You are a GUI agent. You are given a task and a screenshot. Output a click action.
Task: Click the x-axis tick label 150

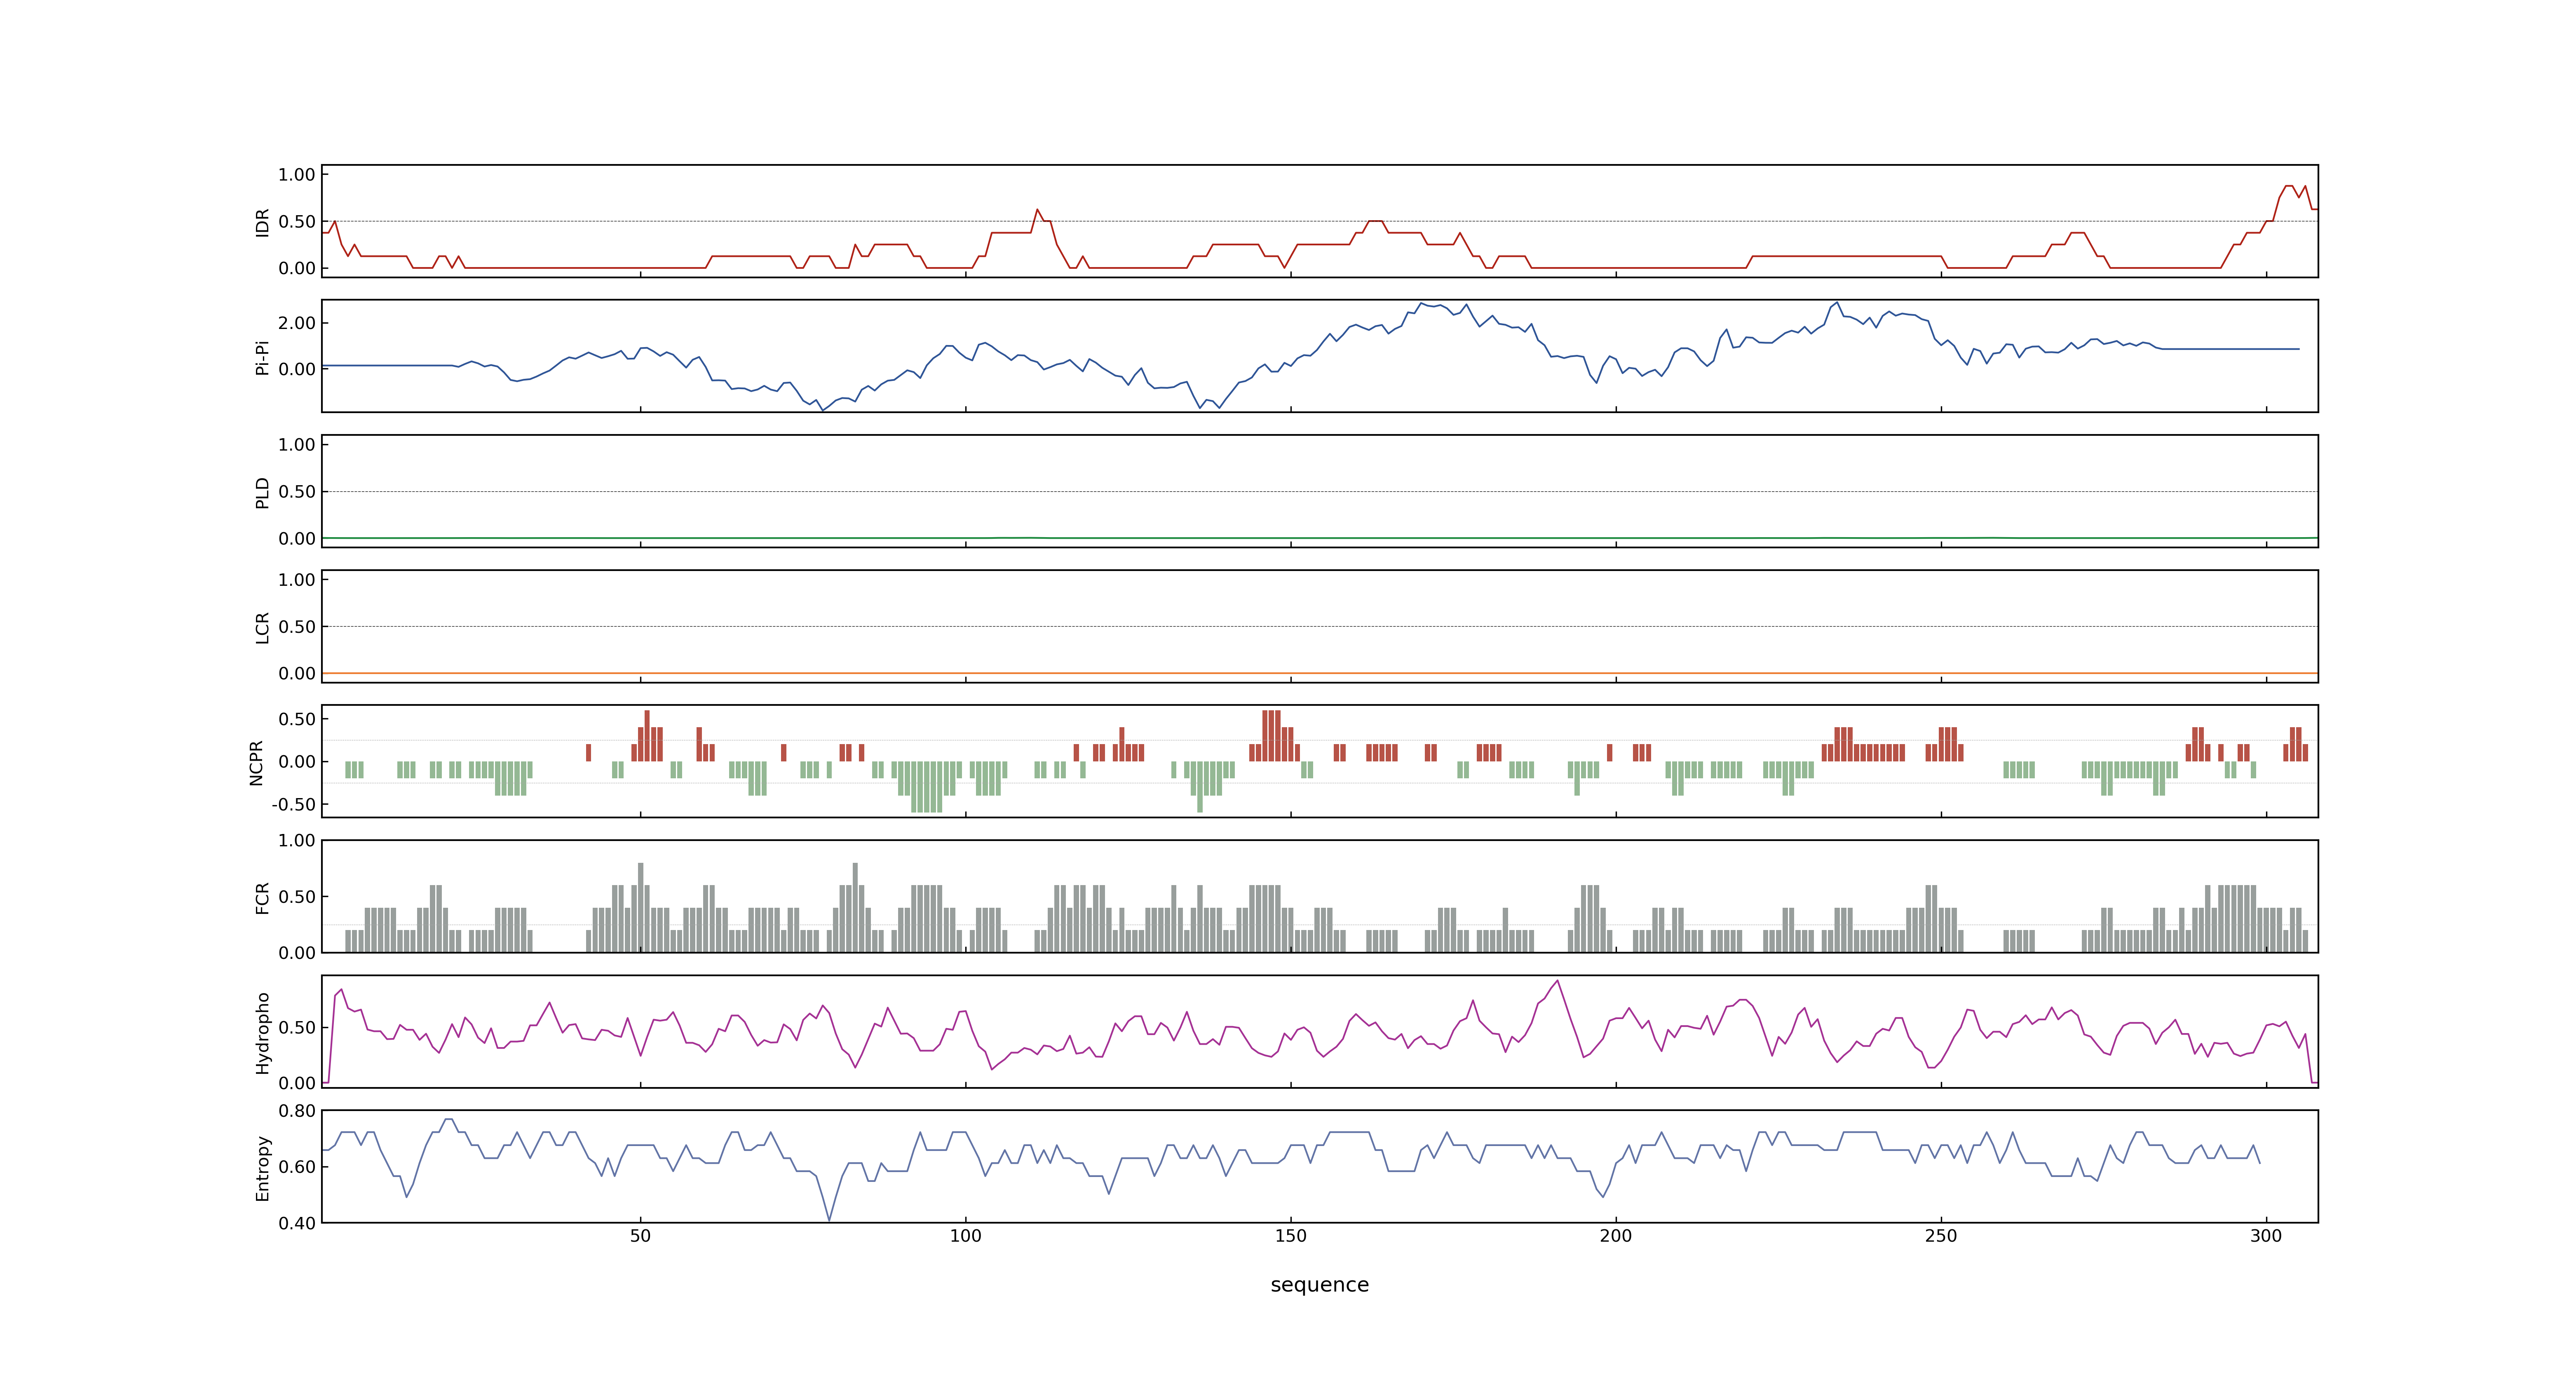point(1290,1236)
